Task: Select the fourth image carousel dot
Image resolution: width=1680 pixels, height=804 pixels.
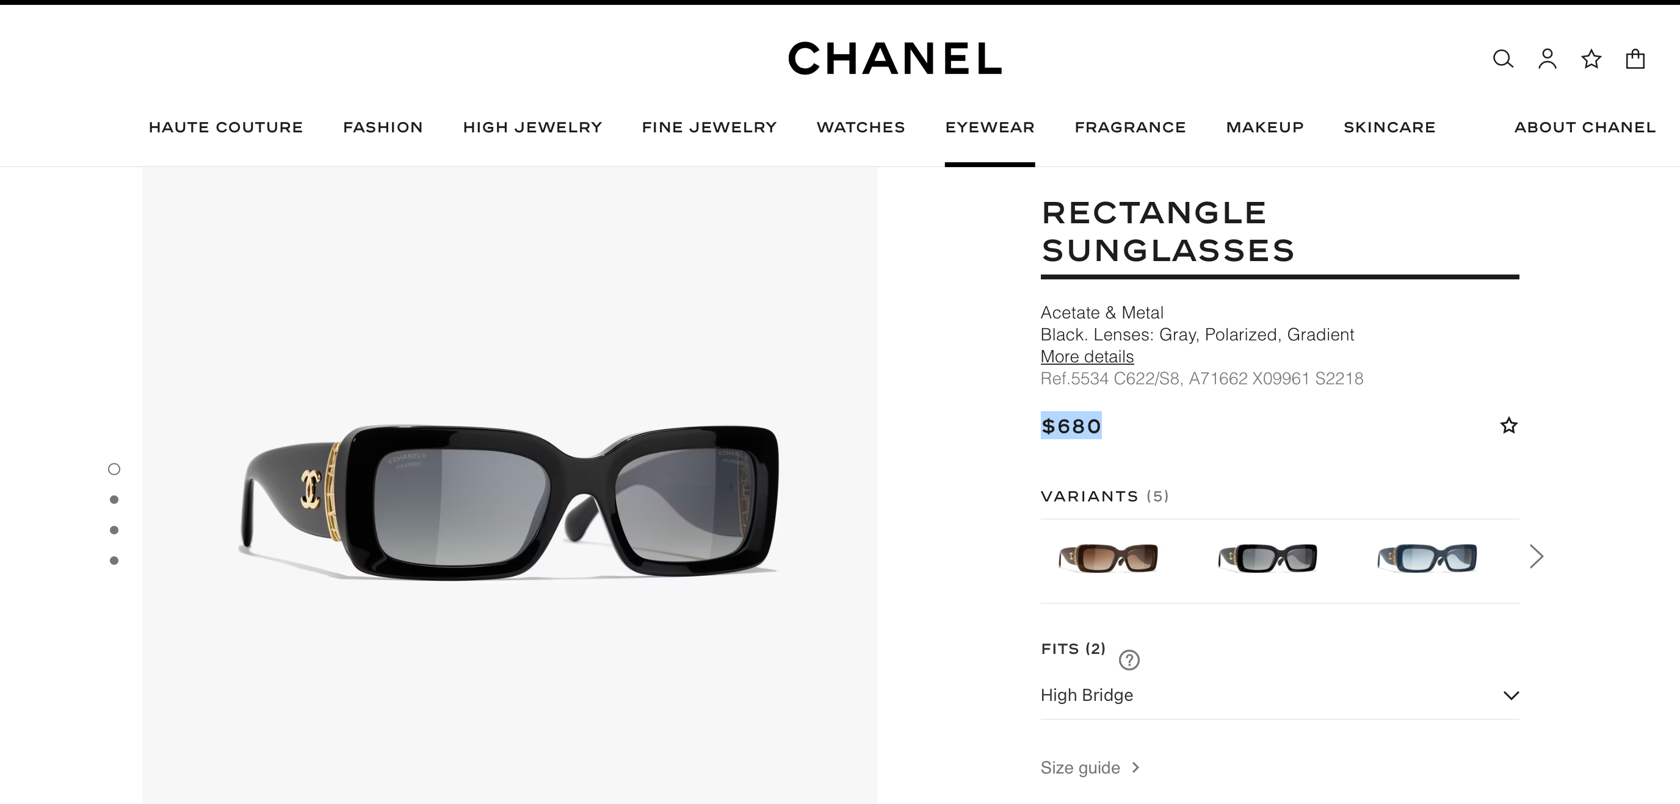Action: click(114, 561)
